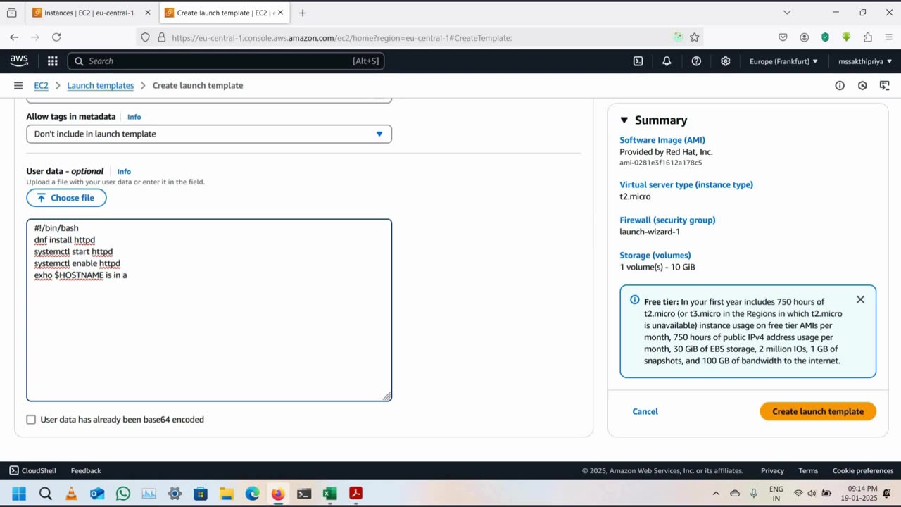Dismiss the Free tier notice

tap(860, 299)
